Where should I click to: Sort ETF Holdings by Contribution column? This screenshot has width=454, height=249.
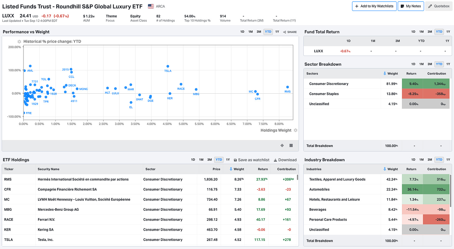pos(287,169)
